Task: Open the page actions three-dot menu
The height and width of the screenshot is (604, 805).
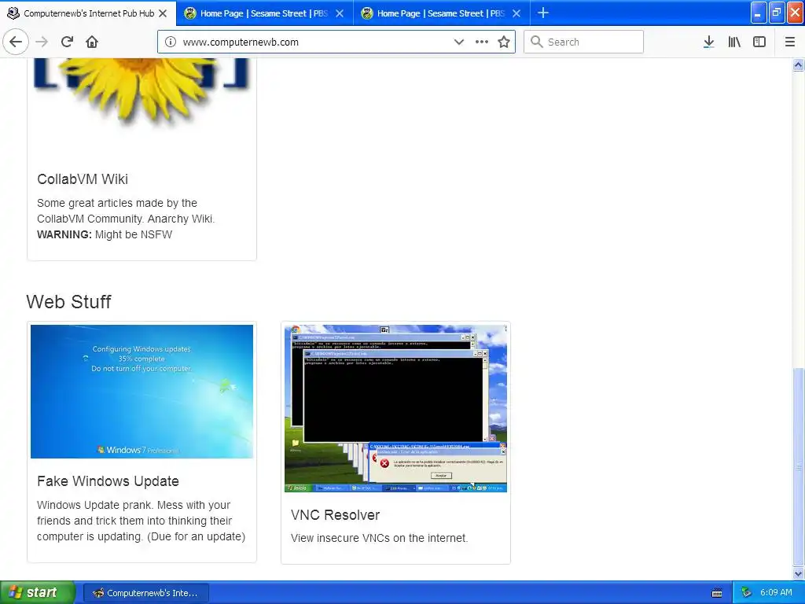Action: [482, 42]
